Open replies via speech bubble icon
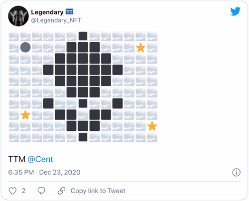249x201 pixels. click(41, 191)
